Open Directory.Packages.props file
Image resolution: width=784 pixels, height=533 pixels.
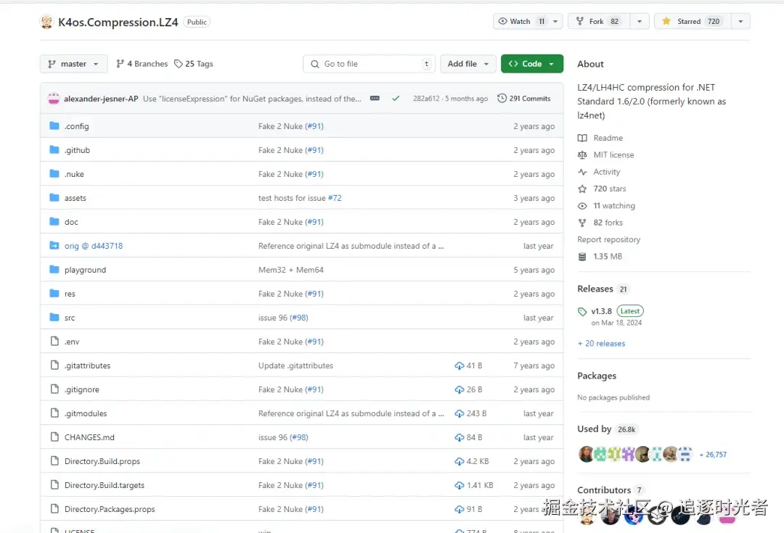[110, 510]
